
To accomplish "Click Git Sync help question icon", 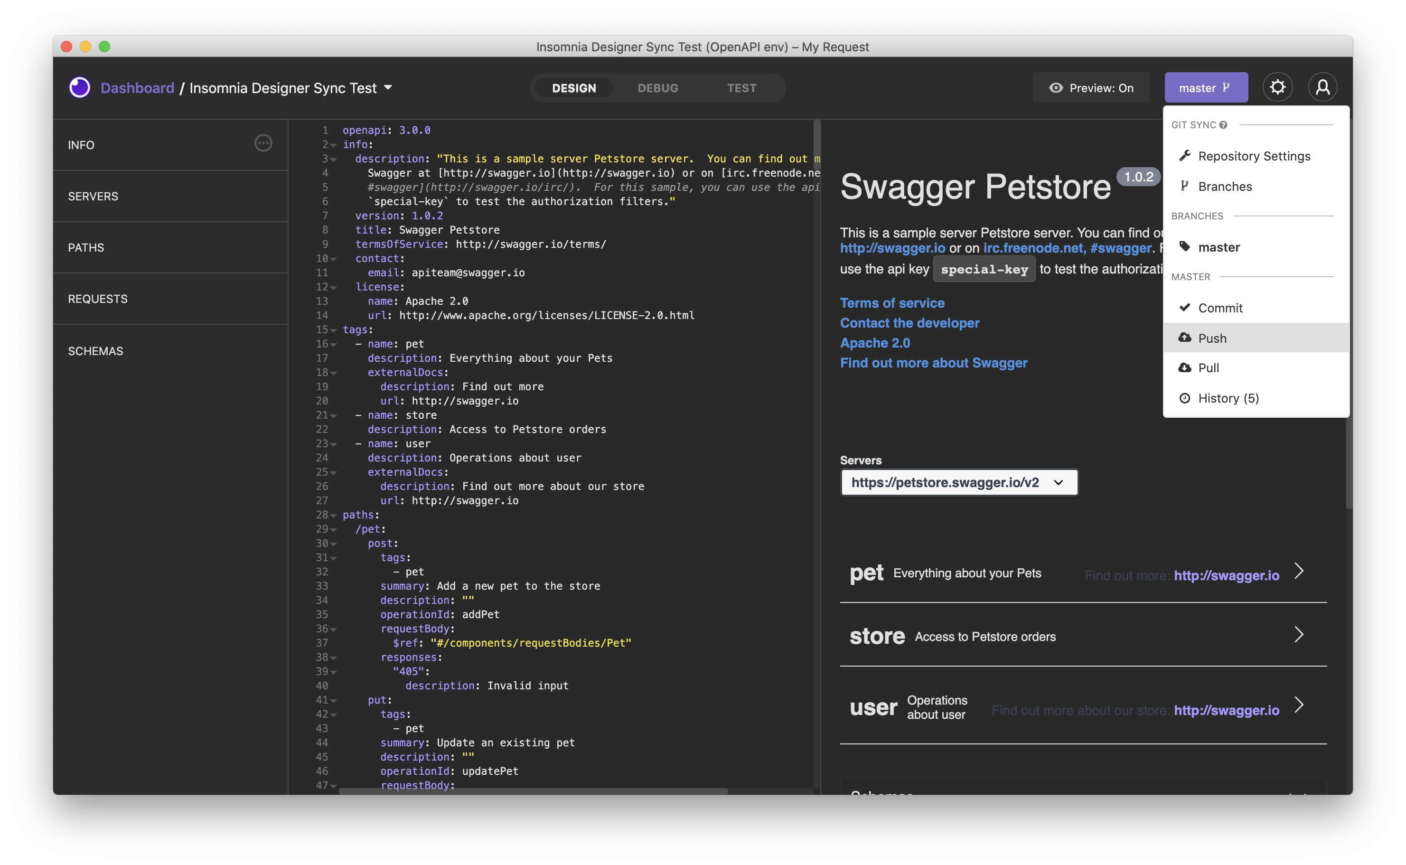I will coord(1223,125).
